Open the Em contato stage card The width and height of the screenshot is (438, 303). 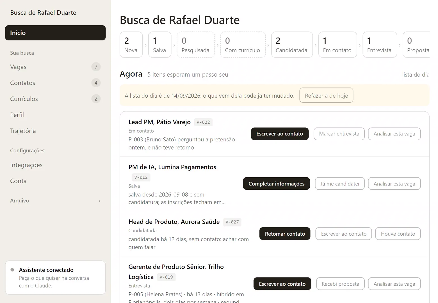click(338, 45)
